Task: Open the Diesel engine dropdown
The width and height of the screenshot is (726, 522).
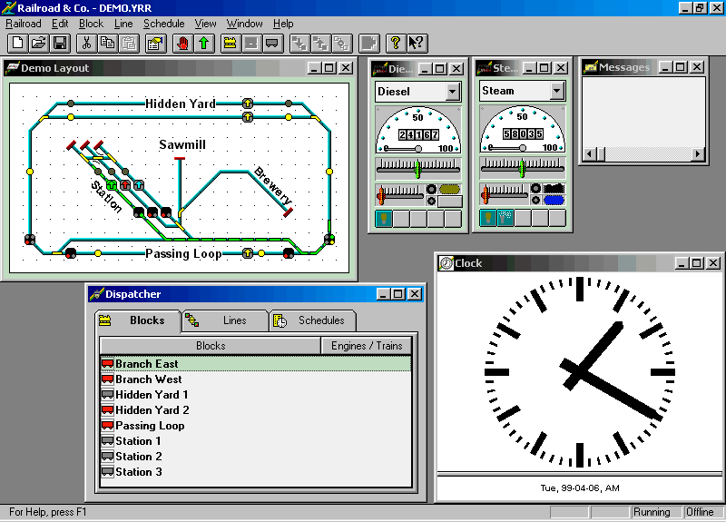Action: click(453, 92)
